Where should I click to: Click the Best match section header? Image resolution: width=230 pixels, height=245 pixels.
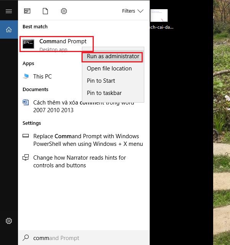[35, 26]
